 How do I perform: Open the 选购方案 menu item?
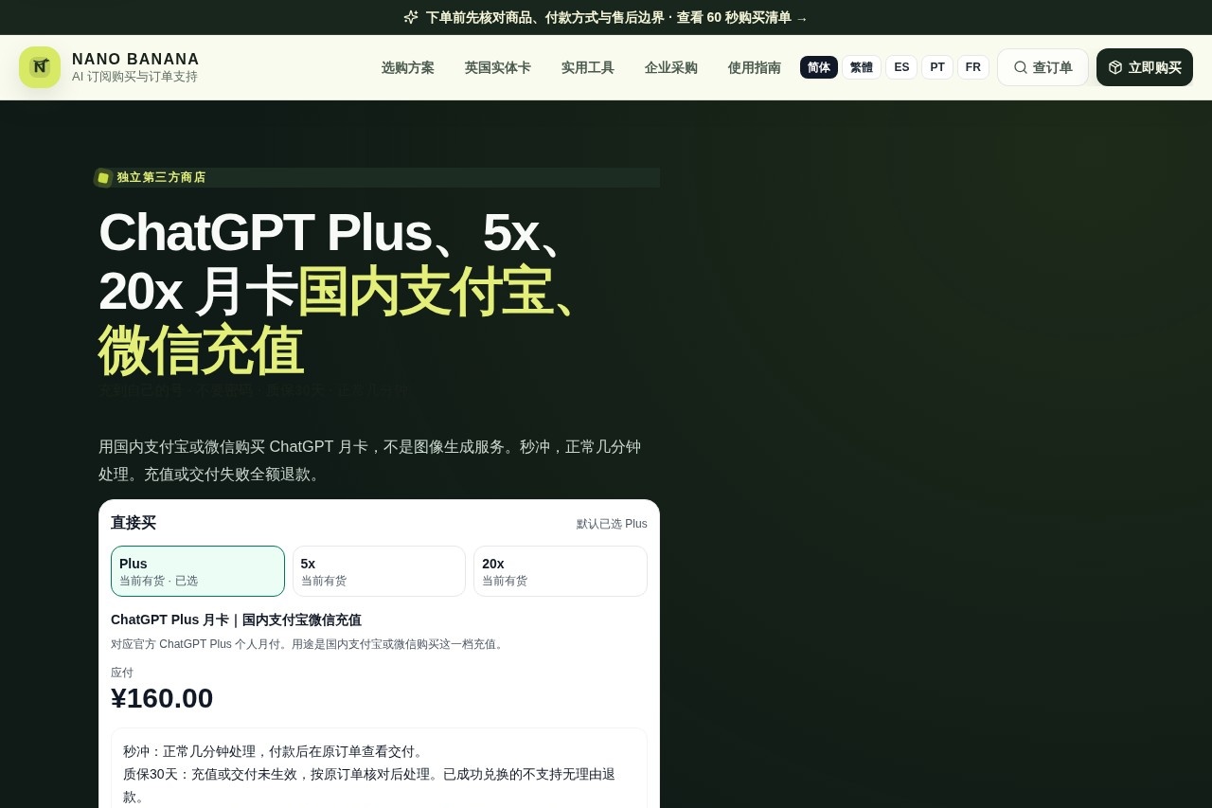(x=408, y=67)
